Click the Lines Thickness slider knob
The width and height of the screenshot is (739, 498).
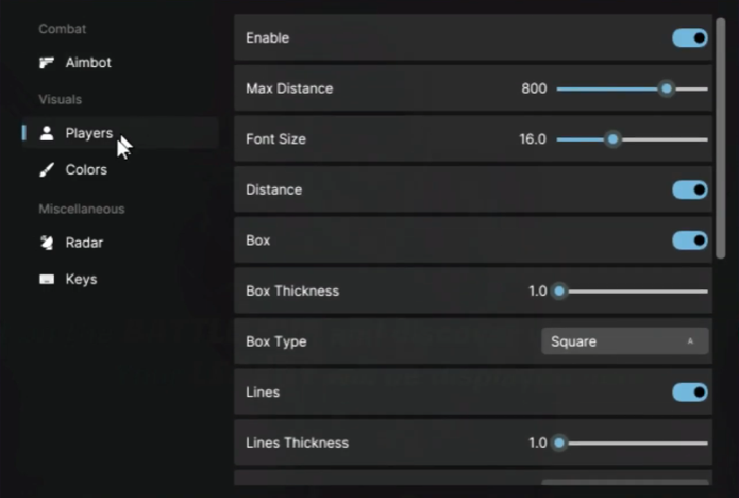point(559,443)
